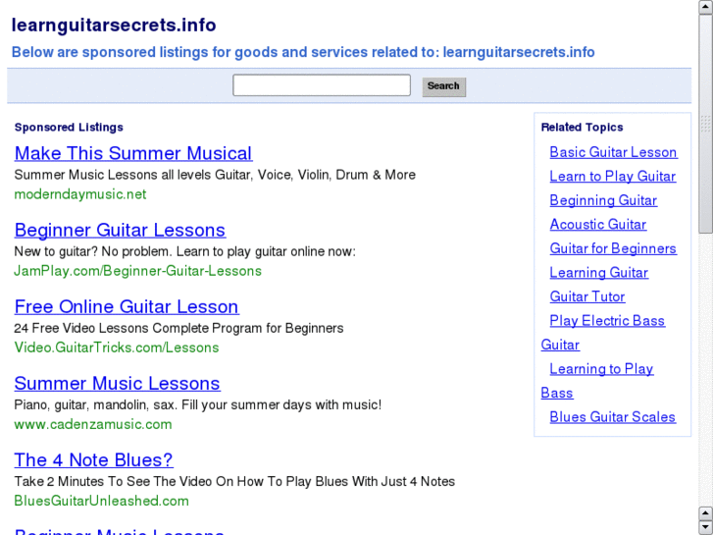The width and height of the screenshot is (713, 535).
Task: Click the Search button
Action: pyautogui.click(x=444, y=86)
